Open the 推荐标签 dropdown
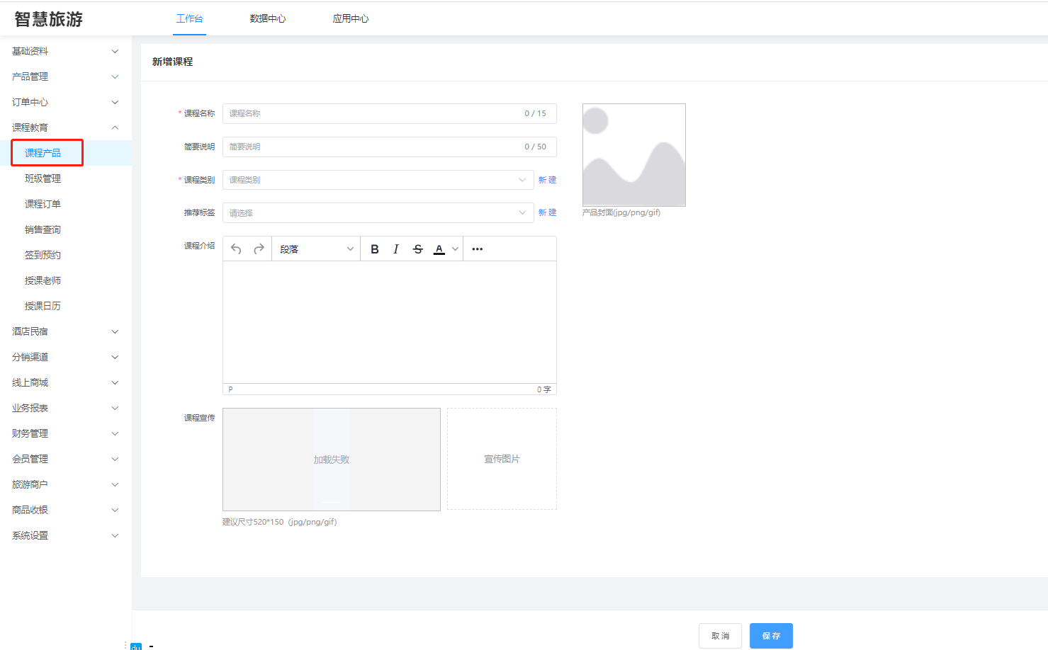 click(378, 212)
